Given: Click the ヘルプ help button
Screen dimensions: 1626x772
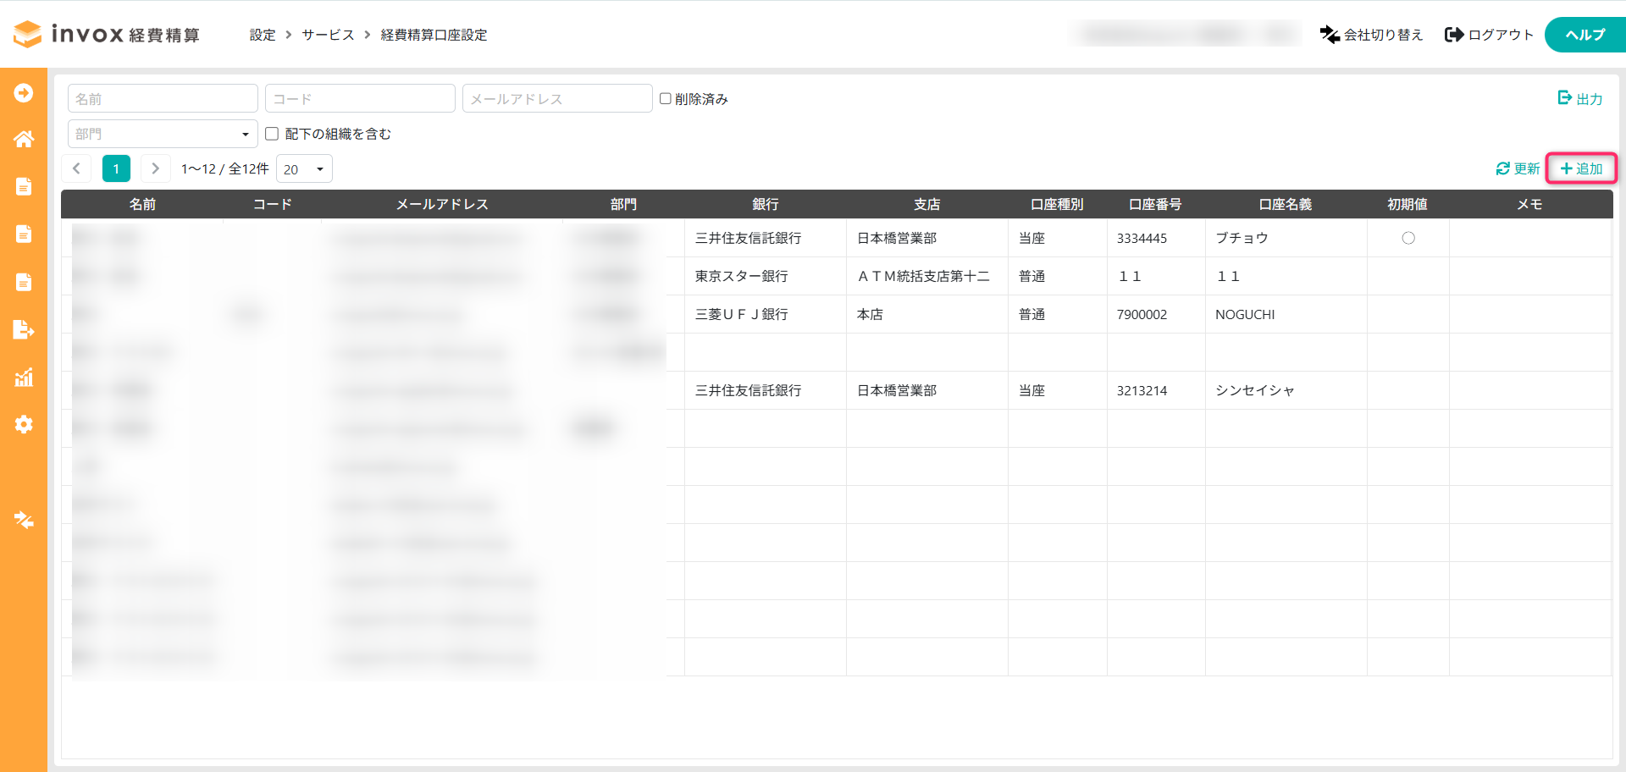Looking at the screenshot, I should tap(1585, 35).
